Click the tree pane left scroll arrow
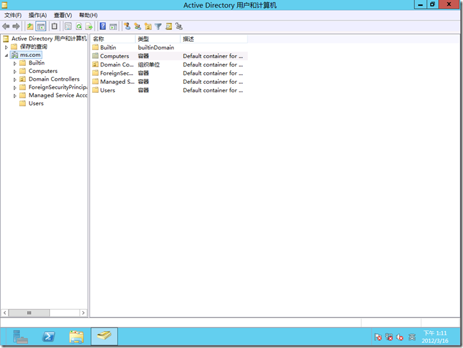 pos(4,313)
